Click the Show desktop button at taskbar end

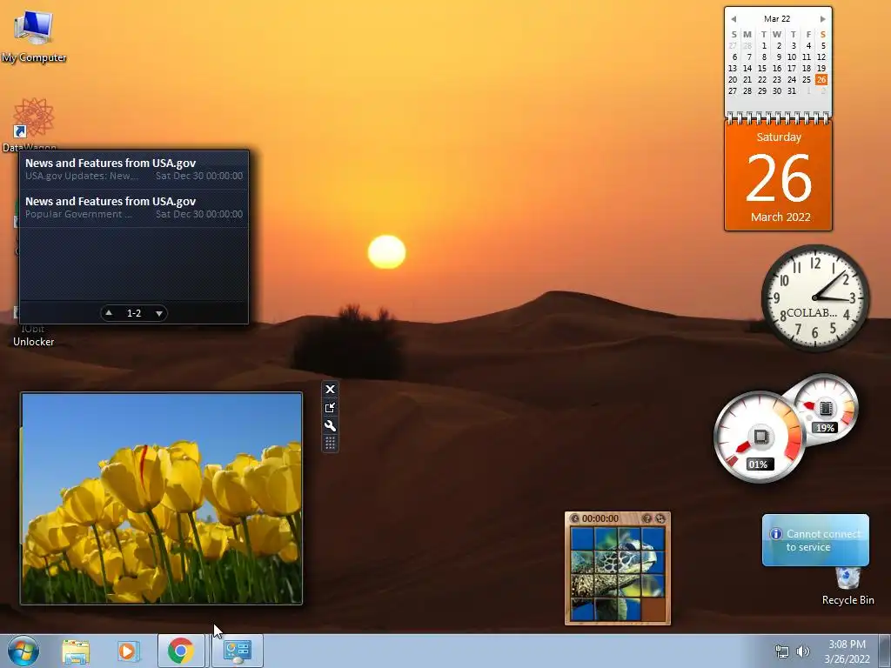pyautogui.click(x=885, y=651)
